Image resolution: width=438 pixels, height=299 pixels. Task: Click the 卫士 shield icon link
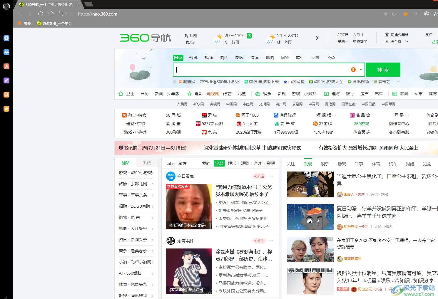tap(121, 94)
